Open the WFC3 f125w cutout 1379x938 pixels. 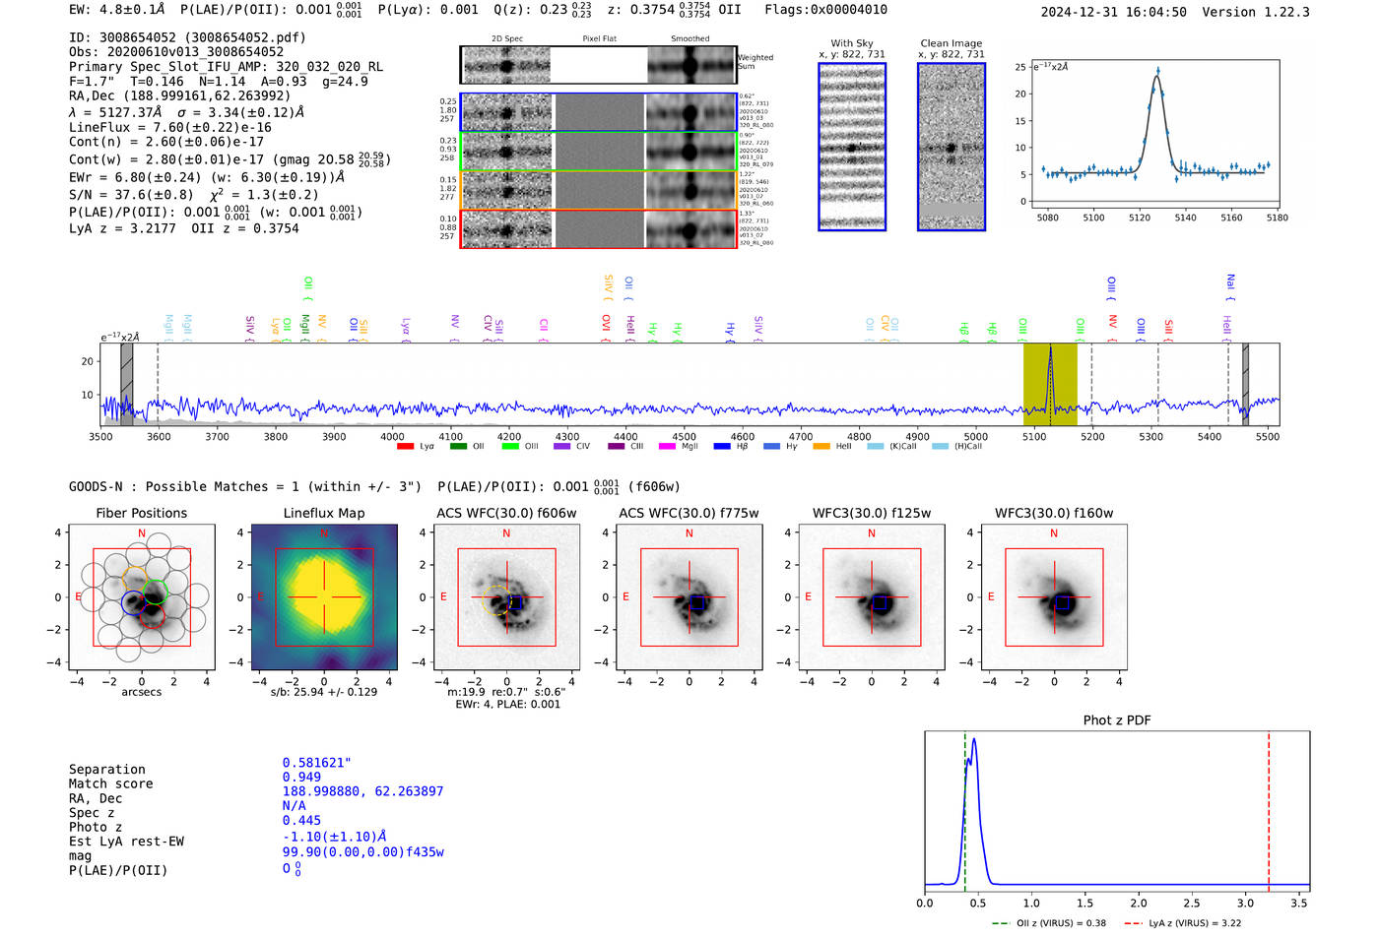[x=872, y=597]
